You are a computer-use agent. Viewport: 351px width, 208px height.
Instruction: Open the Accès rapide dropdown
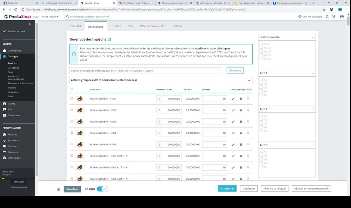[x=50, y=16]
